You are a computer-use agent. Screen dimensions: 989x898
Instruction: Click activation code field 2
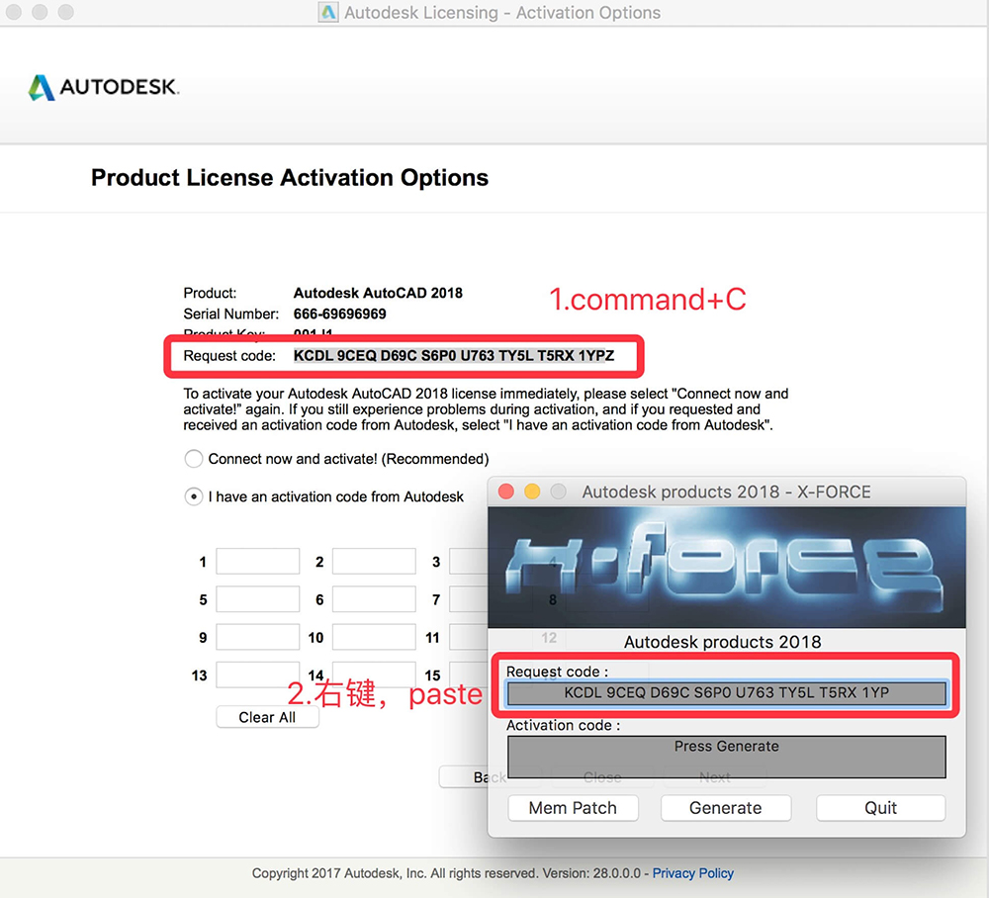pos(374,562)
